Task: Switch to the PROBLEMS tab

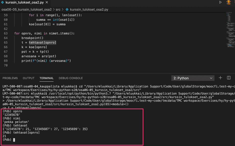Action: [10, 78]
